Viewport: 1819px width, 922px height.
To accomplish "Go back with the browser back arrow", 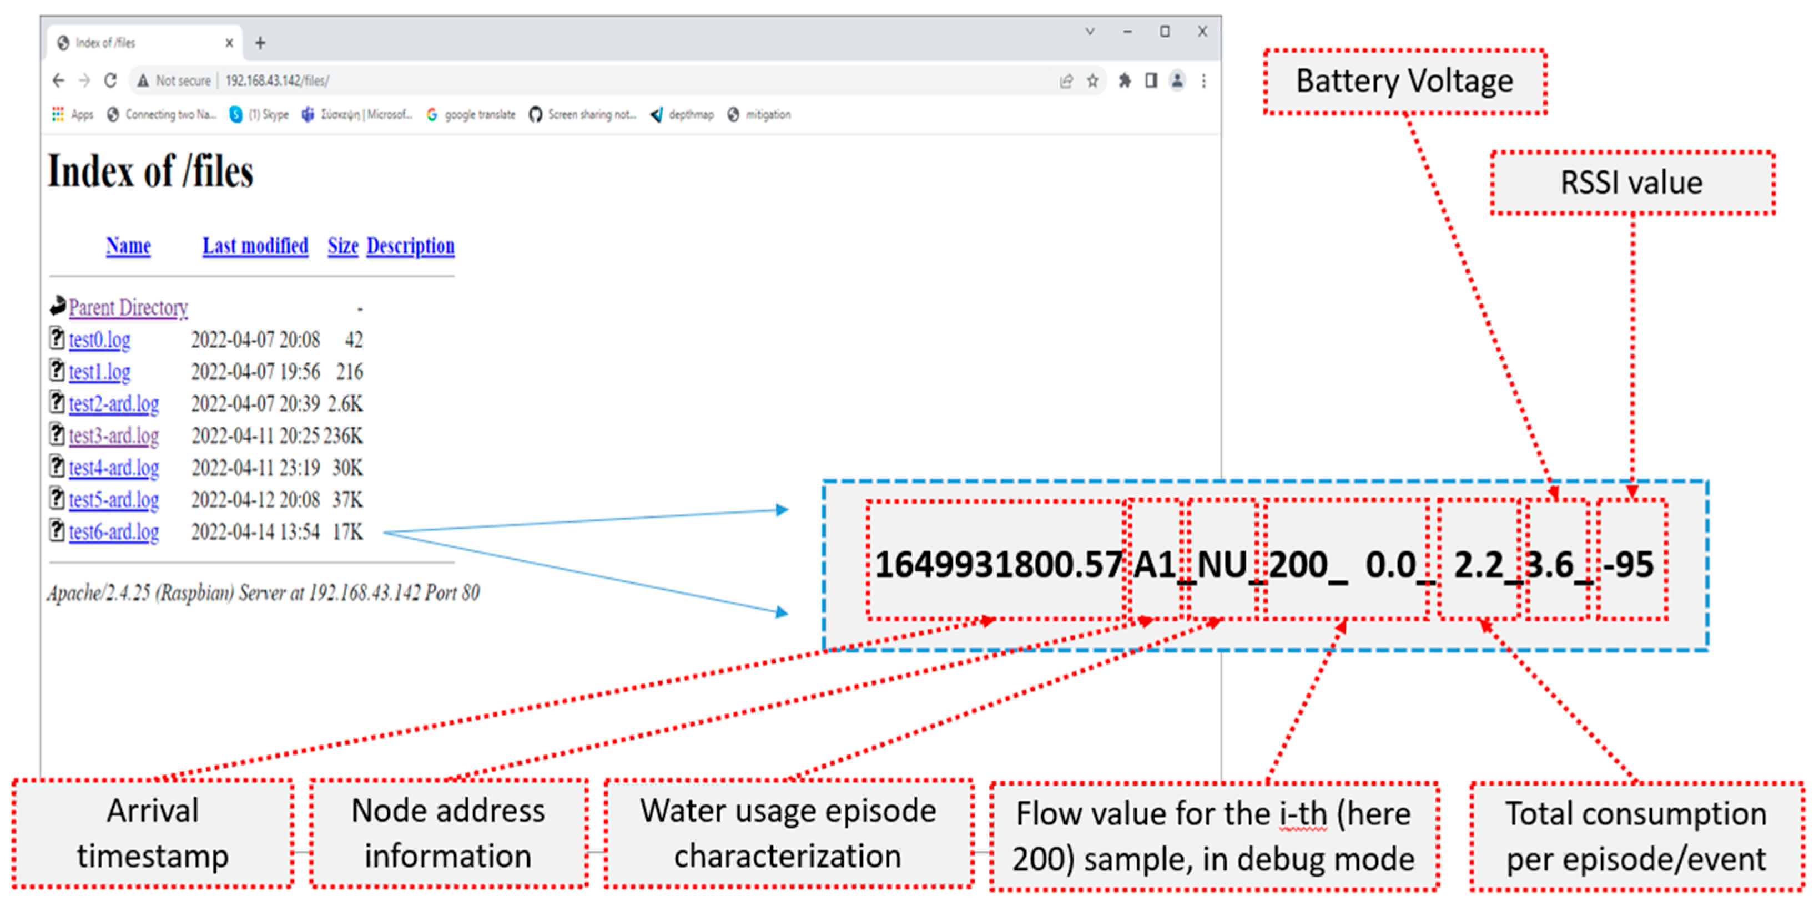I will (x=59, y=80).
